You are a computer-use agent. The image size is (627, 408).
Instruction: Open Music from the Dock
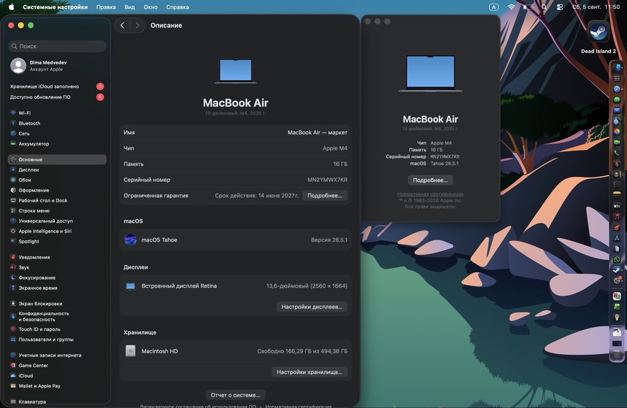pyautogui.click(x=616, y=217)
